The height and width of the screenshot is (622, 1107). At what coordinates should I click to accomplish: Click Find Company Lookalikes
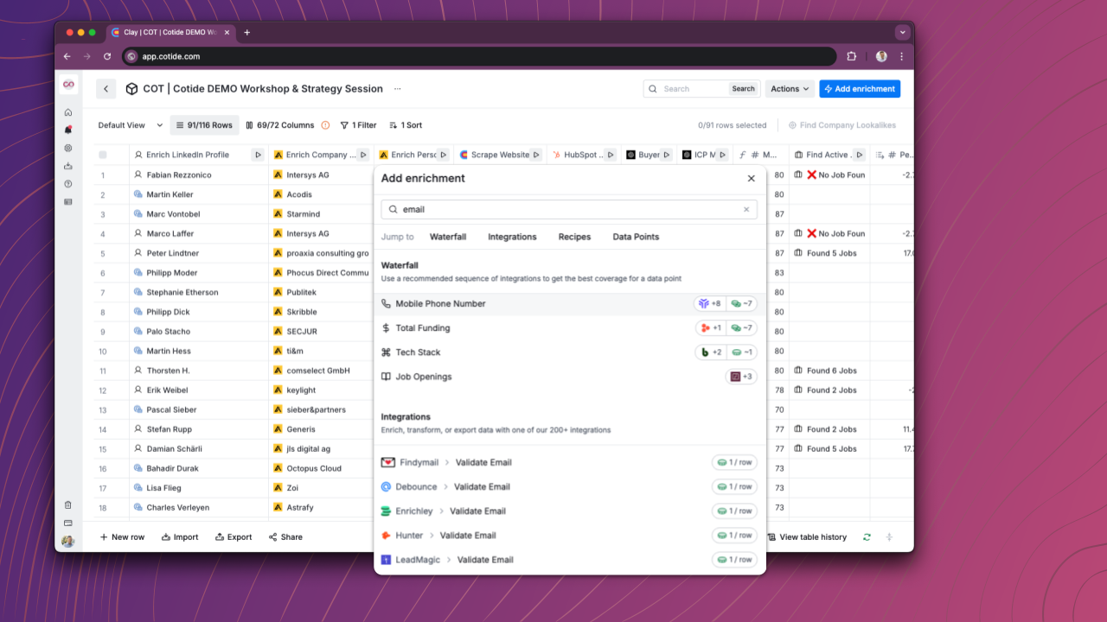pos(842,125)
